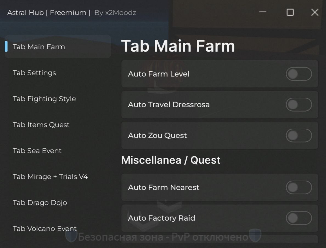Toggle Auto Farm Level switch

click(x=299, y=74)
